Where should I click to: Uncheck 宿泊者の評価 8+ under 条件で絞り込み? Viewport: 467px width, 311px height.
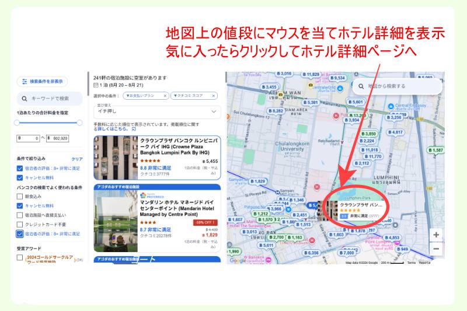point(20,169)
